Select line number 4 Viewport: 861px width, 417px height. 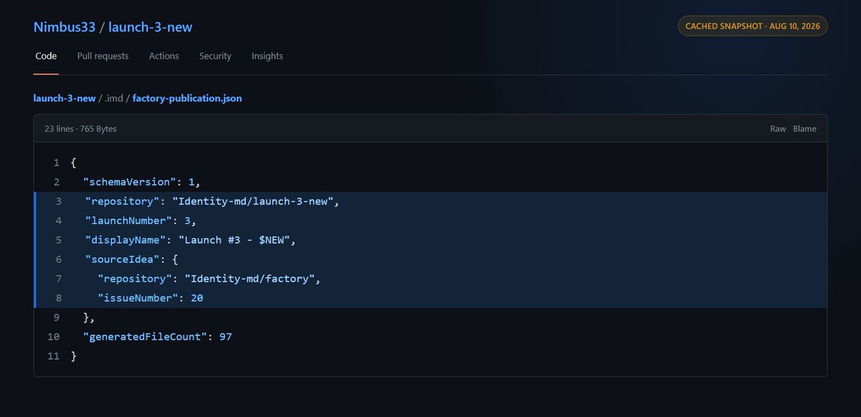coord(58,221)
